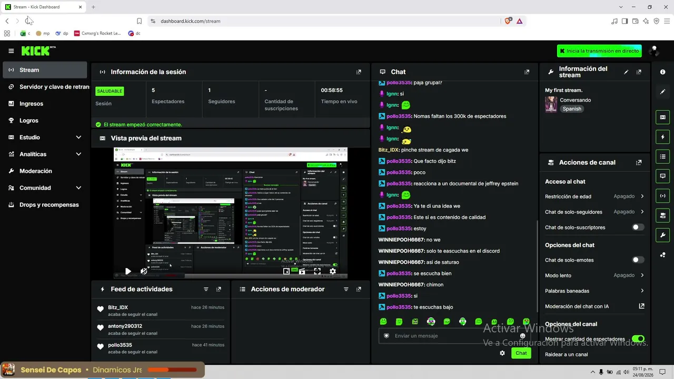This screenshot has width=674, height=379.
Task: Click the info icon in the right rail
Action: 662,72
